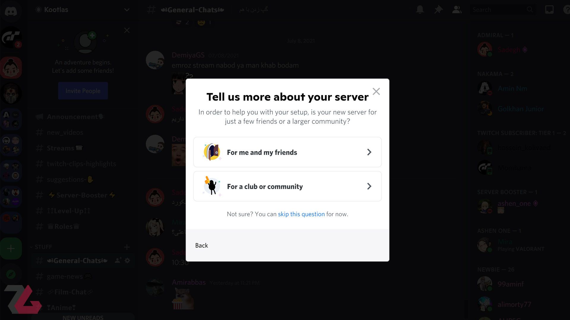Click Back button in server setup dialog
The height and width of the screenshot is (320, 570).
click(202, 245)
